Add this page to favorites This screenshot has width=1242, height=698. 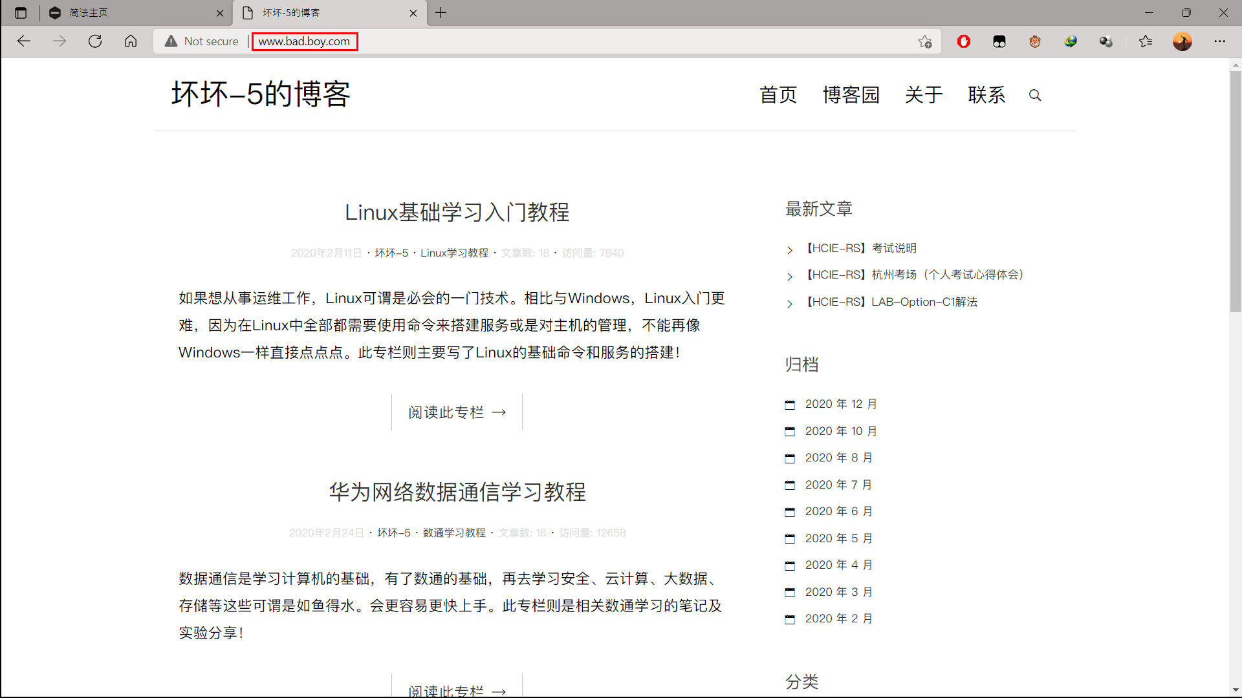tap(925, 41)
